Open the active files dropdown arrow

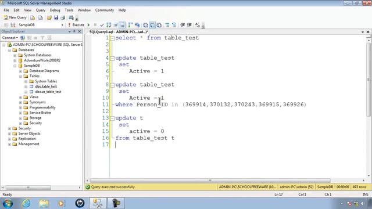point(363,32)
